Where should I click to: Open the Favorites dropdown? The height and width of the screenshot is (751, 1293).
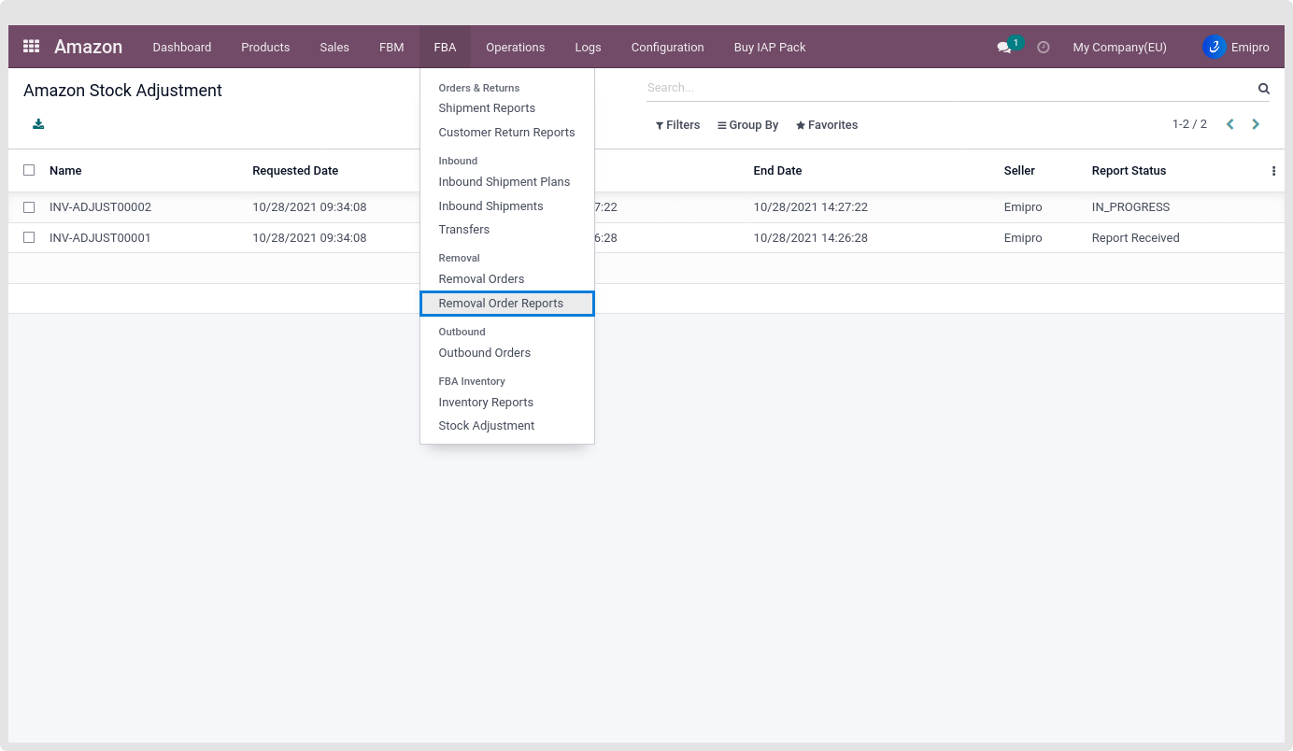826,125
